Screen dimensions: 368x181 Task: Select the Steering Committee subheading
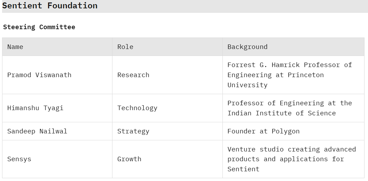[x=39, y=27]
